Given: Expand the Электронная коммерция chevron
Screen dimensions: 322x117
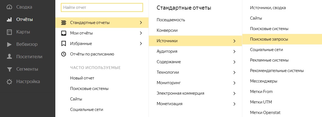Looking at the screenshot, I should coord(234,94).
